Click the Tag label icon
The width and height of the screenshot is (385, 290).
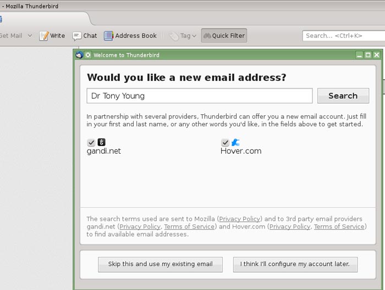pos(174,36)
